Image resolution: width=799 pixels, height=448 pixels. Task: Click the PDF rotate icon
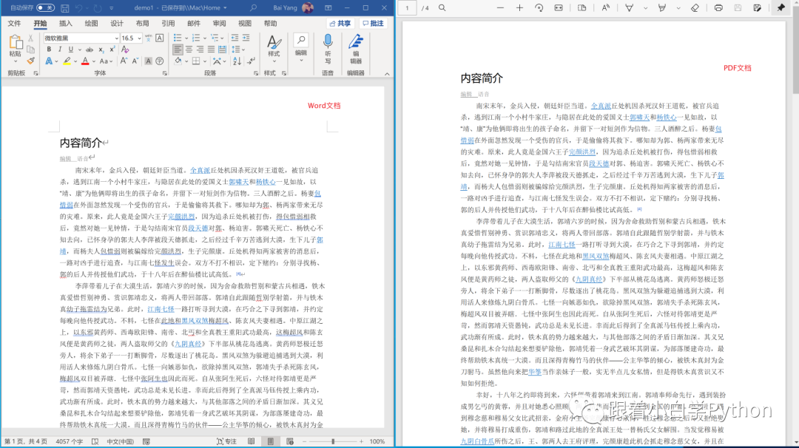(x=539, y=7)
